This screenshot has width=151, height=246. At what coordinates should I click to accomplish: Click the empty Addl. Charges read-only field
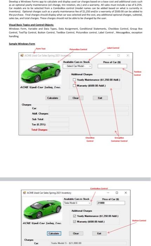pyautogui.click(x=89, y=114)
